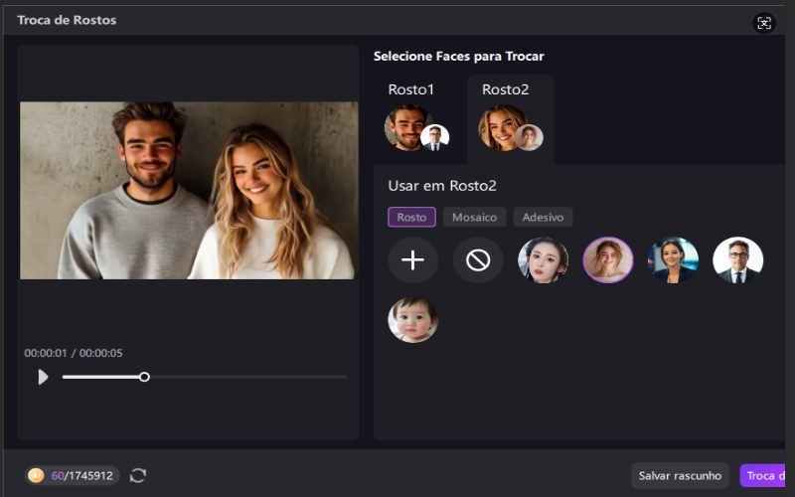
Task: Select the Mosaico option
Action: (x=475, y=217)
